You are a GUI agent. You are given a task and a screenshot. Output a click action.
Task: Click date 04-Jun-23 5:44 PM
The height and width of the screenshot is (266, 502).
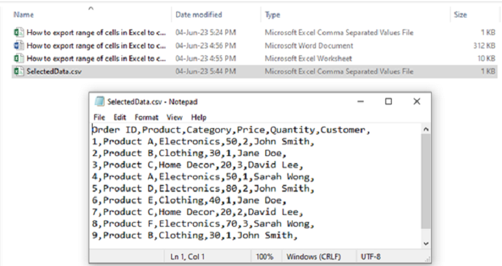tap(206, 71)
